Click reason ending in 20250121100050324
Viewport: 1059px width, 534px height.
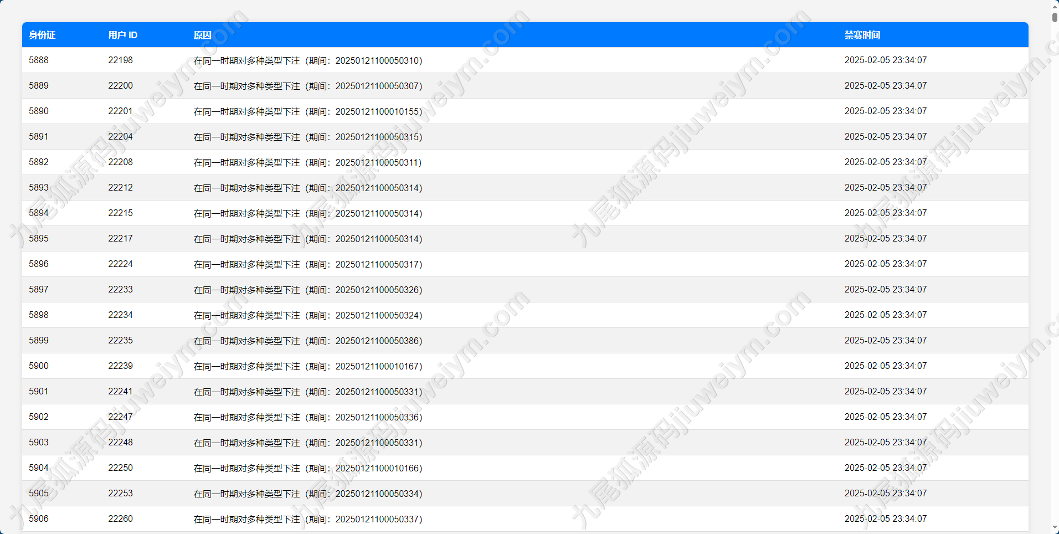pyautogui.click(x=308, y=315)
